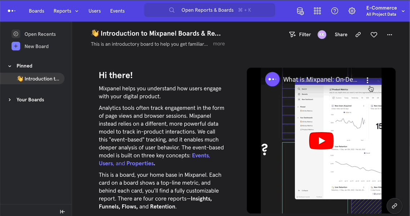Go to the Users page

(94, 11)
